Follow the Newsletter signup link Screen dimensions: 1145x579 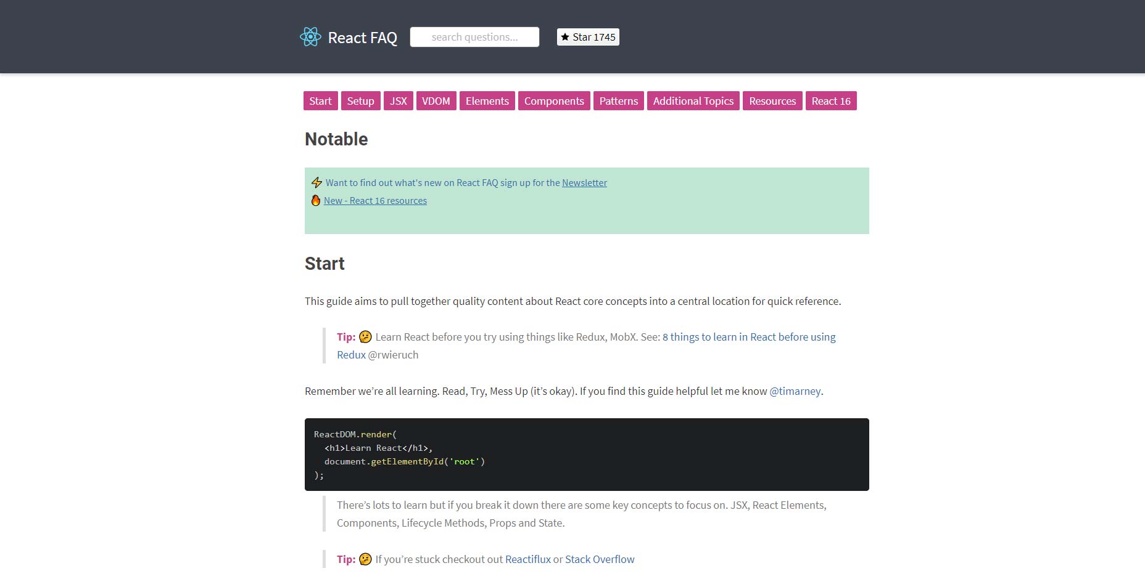(x=584, y=182)
